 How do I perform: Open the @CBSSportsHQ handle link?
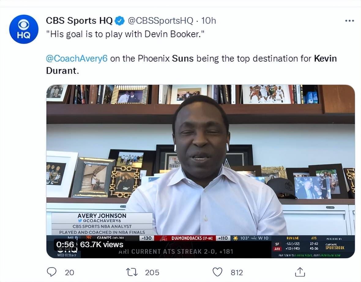tap(160, 21)
